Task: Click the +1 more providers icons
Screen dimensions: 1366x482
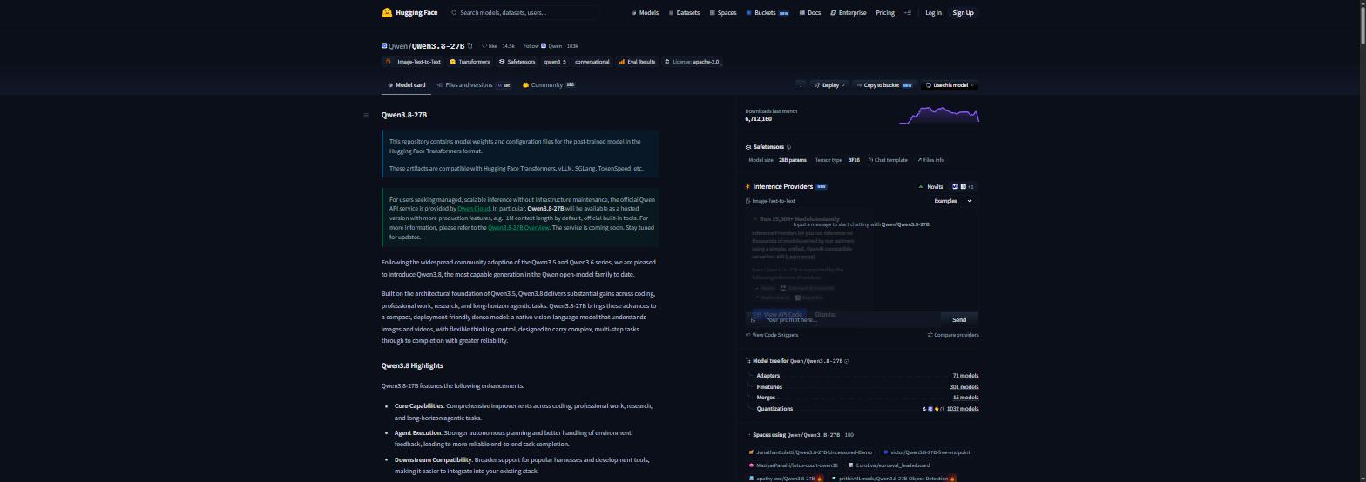Action: tap(963, 186)
